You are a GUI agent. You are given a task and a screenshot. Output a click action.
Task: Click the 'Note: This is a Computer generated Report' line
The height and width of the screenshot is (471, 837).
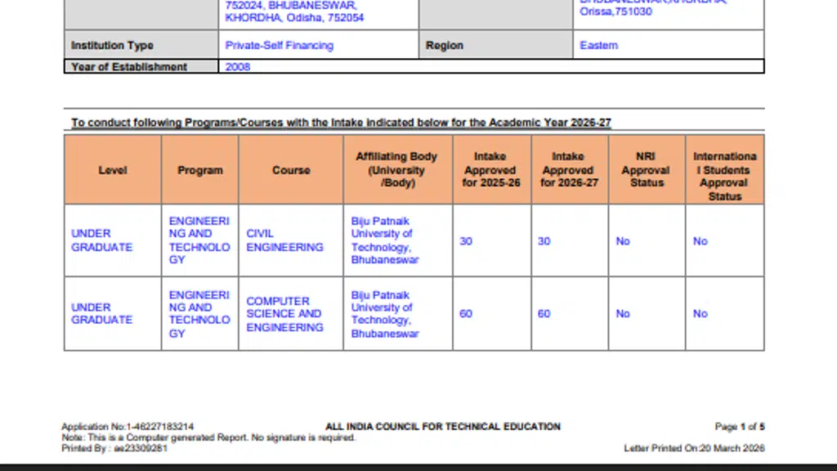click(x=208, y=437)
